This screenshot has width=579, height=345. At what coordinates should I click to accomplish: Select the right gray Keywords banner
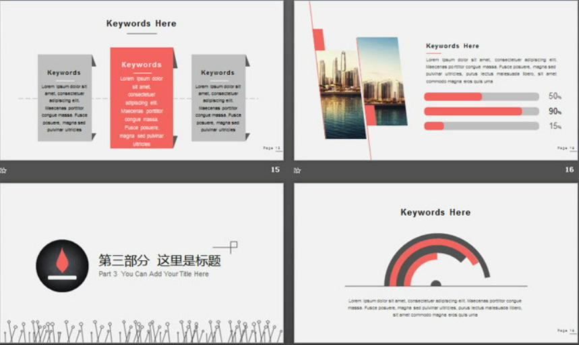[218, 98]
